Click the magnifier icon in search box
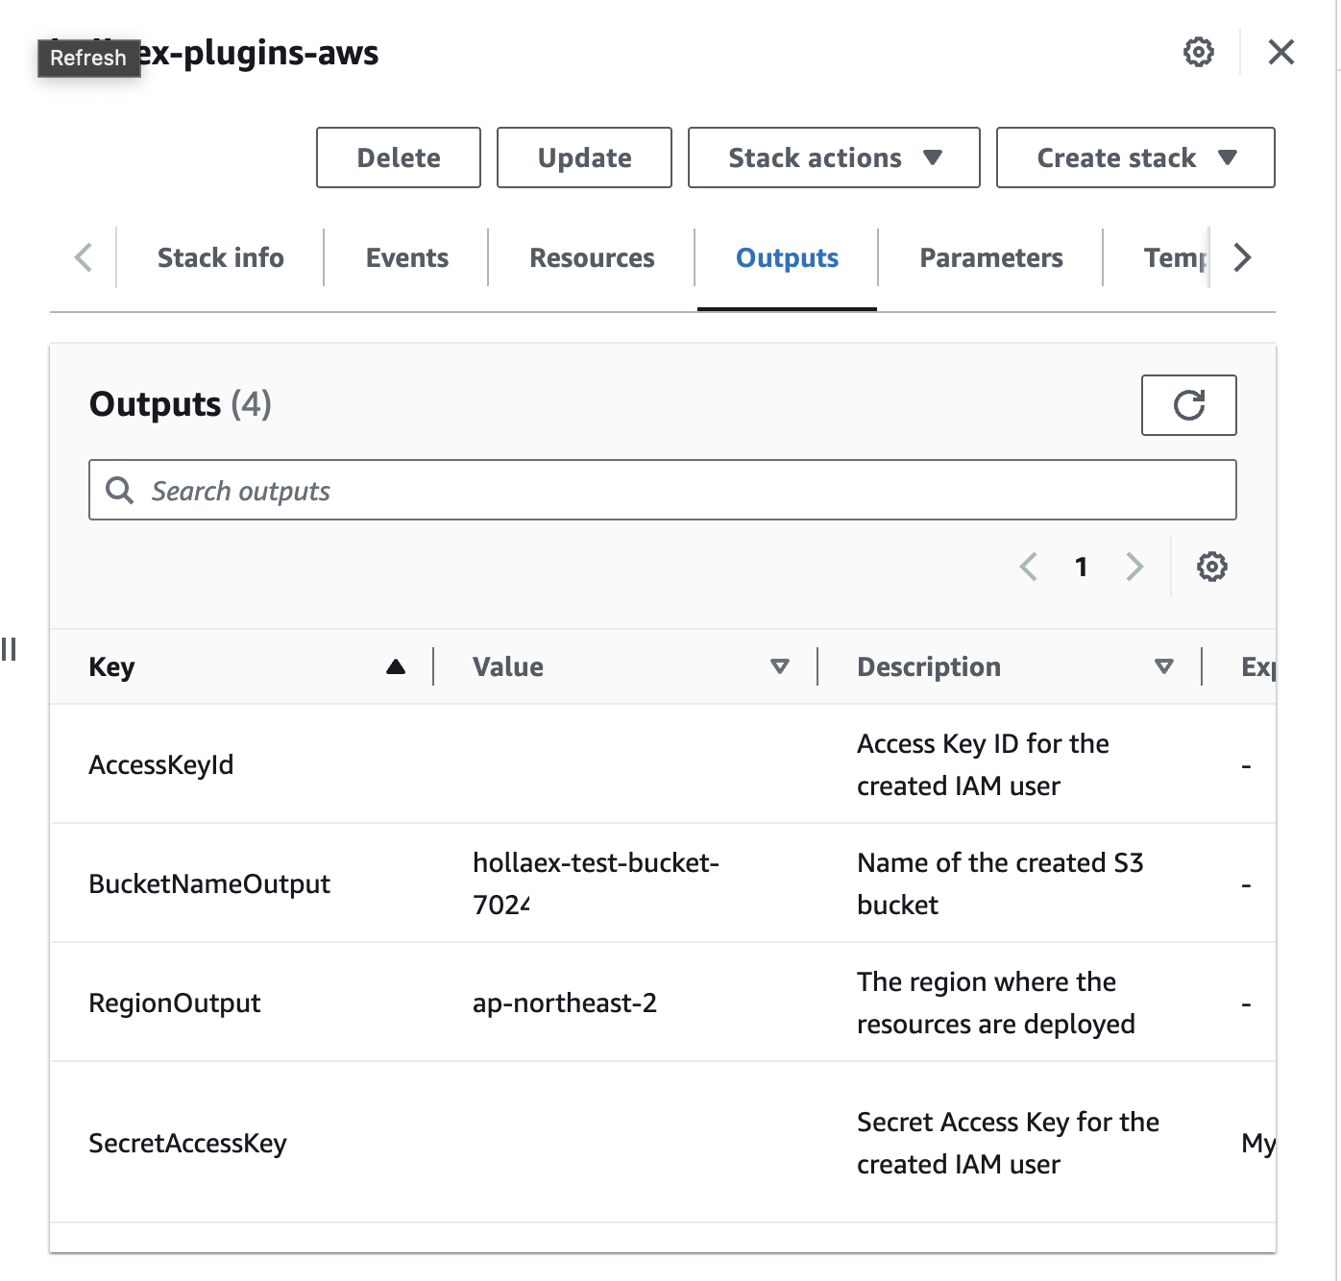1341x1281 pixels. (x=120, y=491)
